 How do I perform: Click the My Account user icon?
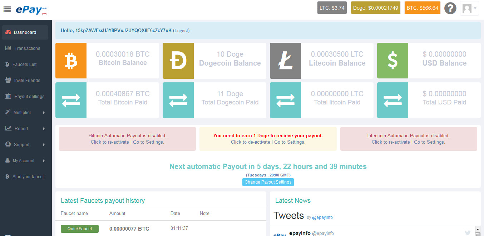8,160
